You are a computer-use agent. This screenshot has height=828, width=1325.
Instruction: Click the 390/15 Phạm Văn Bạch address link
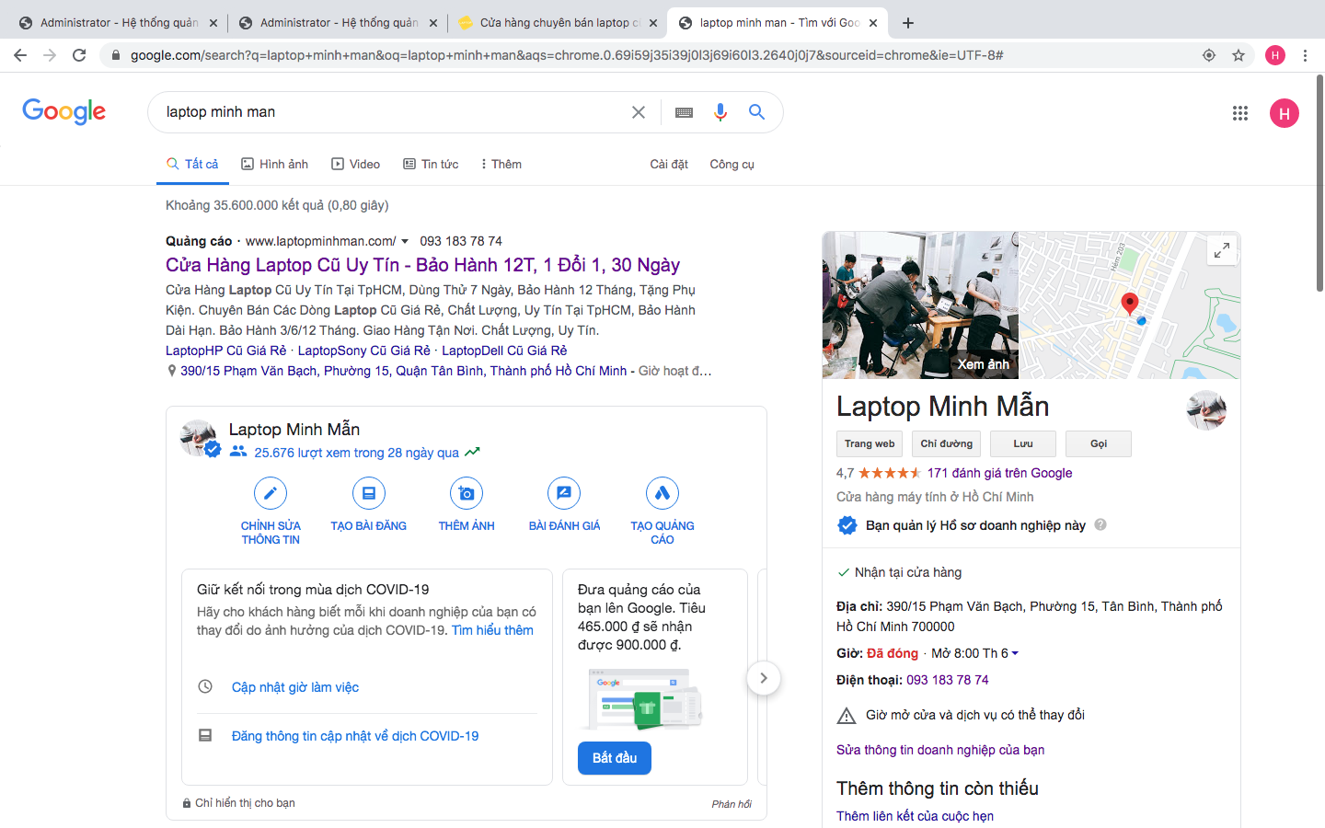pos(403,371)
